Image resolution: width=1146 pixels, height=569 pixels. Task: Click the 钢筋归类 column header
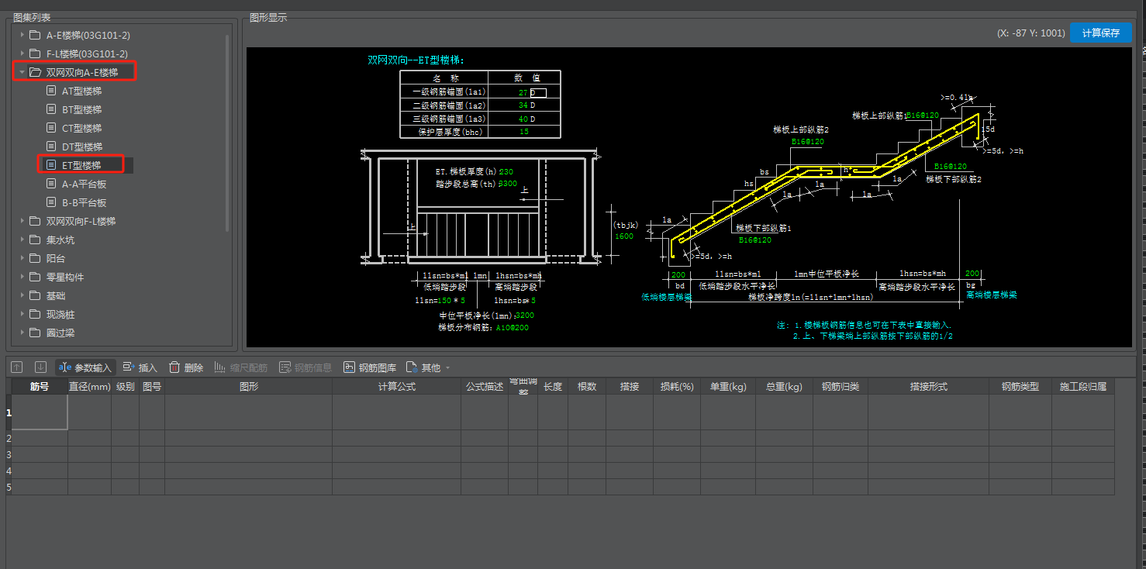coord(841,386)
